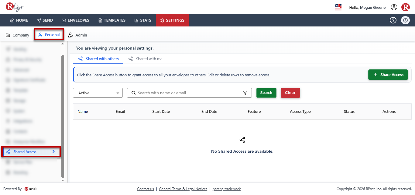Click the RSign logo
Image resolution: width=415 pixels, height=195 pixels.
(x=14, y=7)
